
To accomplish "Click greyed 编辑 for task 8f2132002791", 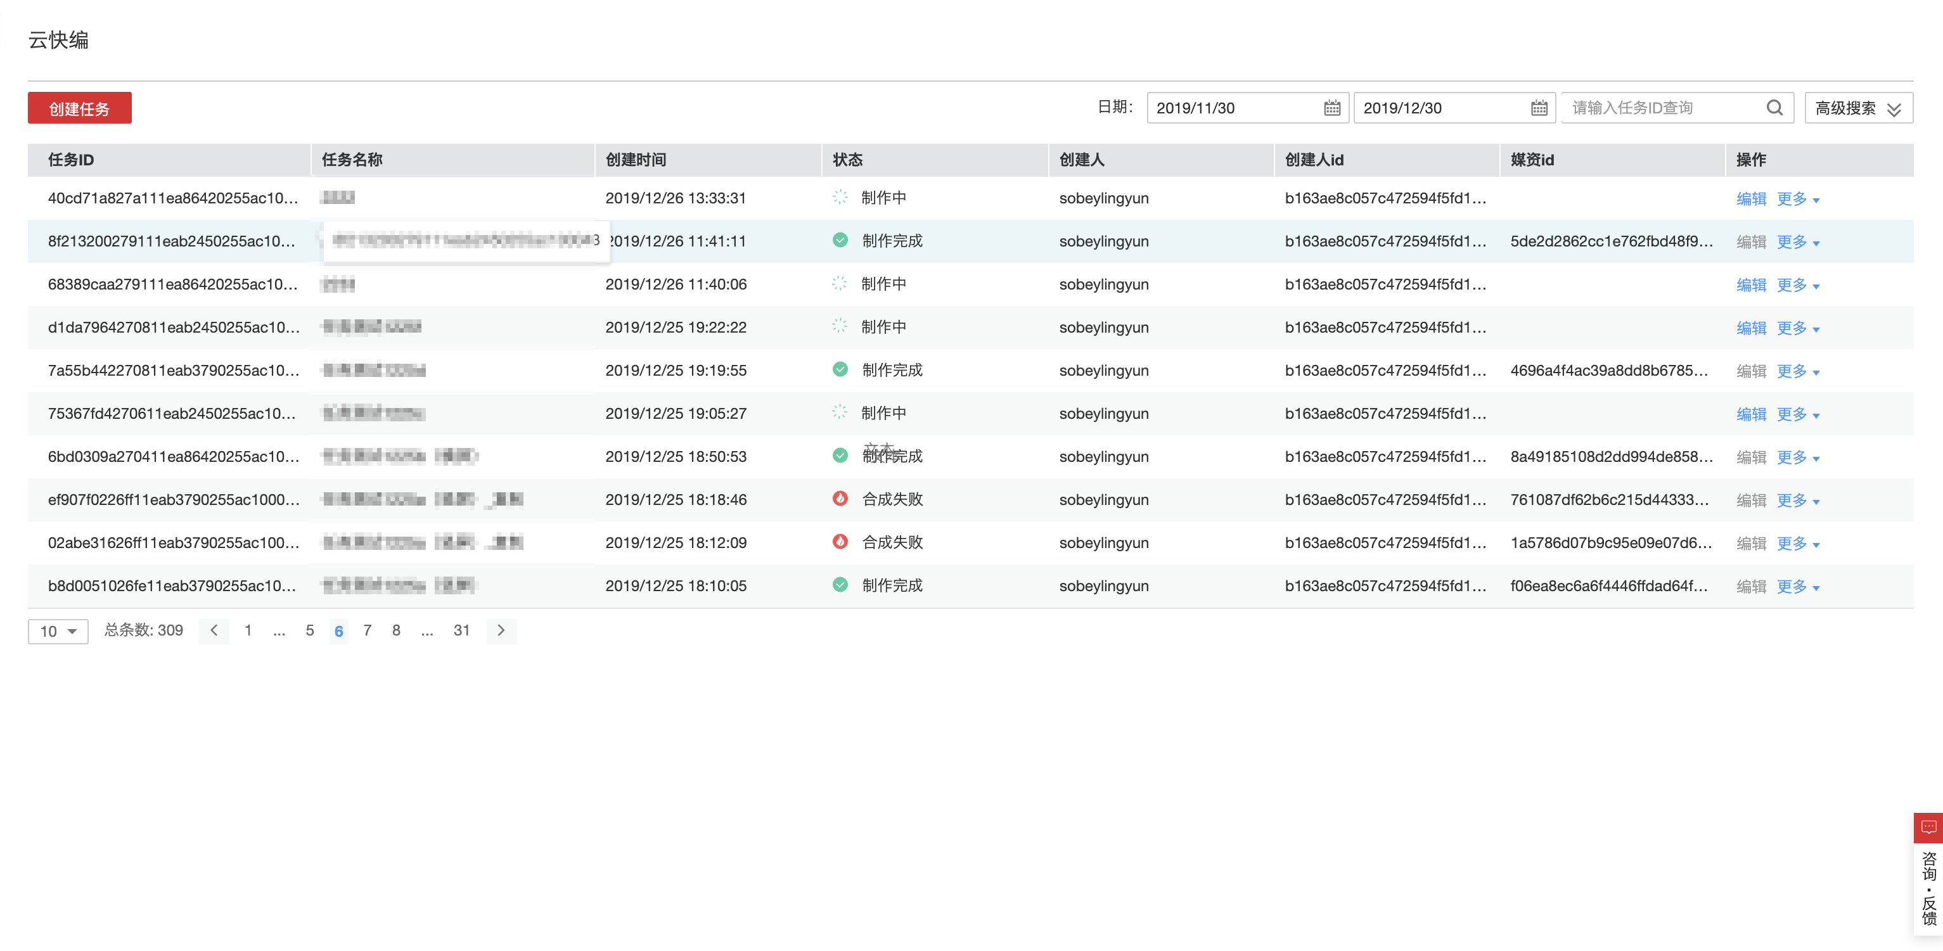I will click(x=1750, y=241).
